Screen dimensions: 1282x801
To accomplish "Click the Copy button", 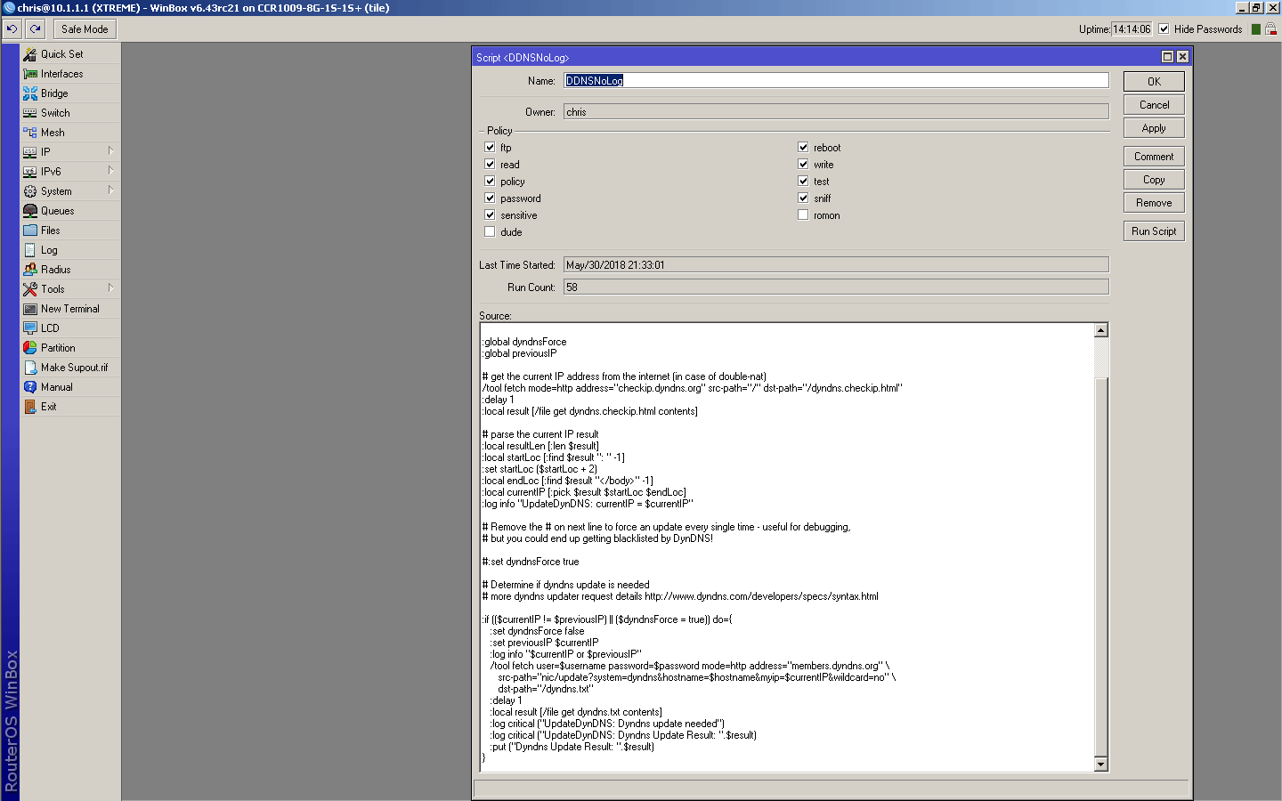I will click(x=1154, y=179).
